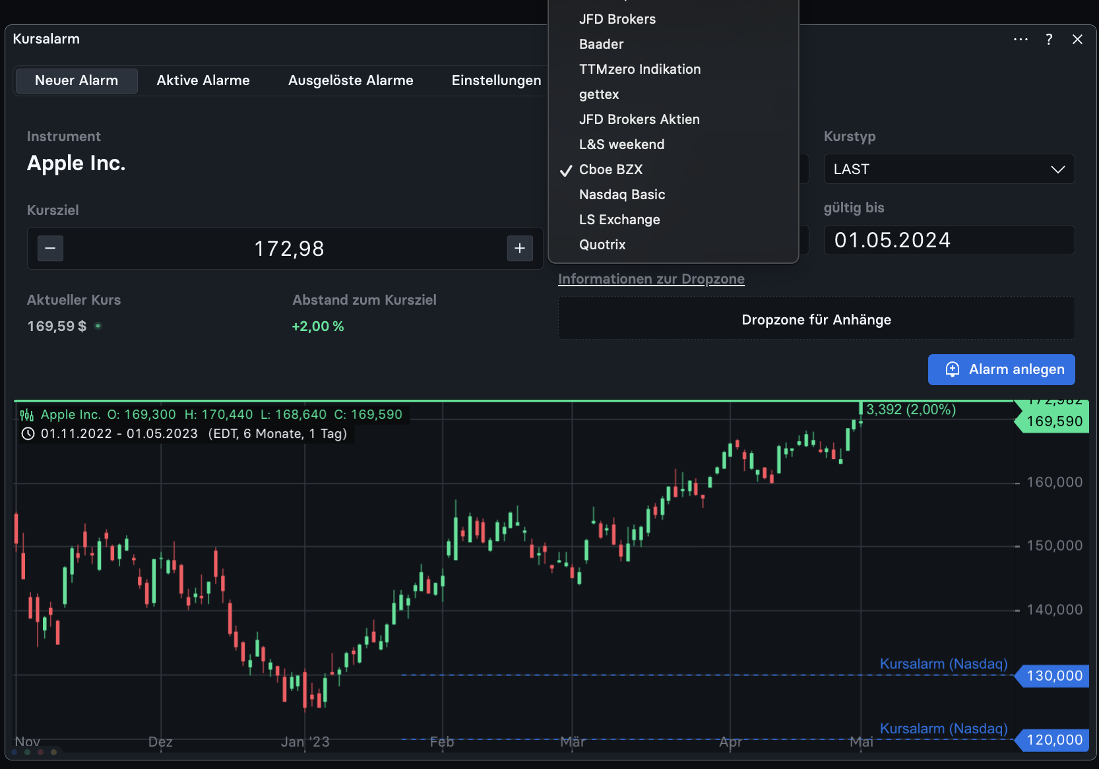The width and height of the screenshot is (1099, 769).
Task: Select the checked Cboe BZX entry
Action: pyautogui.click(x=674, y=169)
